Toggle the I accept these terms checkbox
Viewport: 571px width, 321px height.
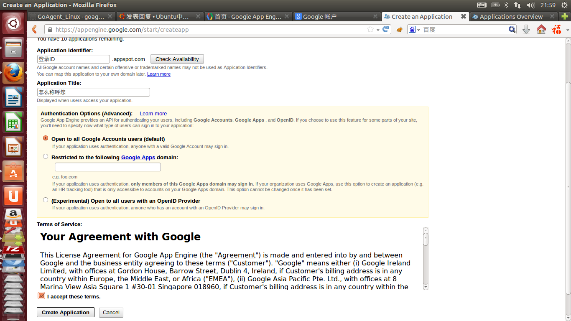click(x=41, y=296)
